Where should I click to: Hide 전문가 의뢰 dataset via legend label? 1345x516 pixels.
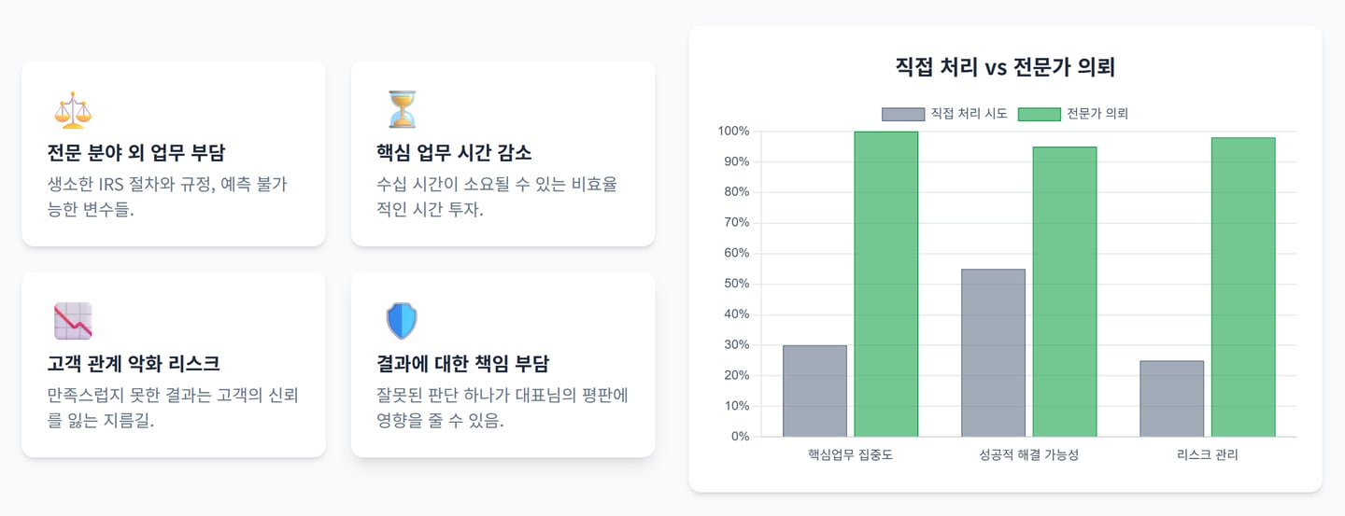coord(1097,114)
